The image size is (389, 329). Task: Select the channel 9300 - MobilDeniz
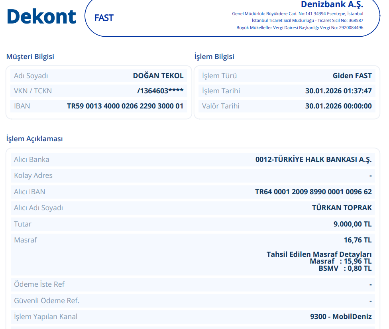341,317
